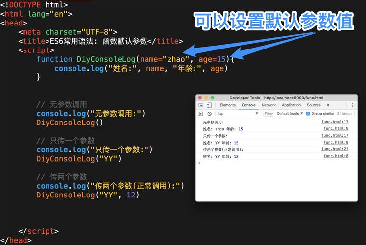The width and height of the screenshot is (366, 245).
Task: Open the Default levels dropdown
Action: pos(290,114)
